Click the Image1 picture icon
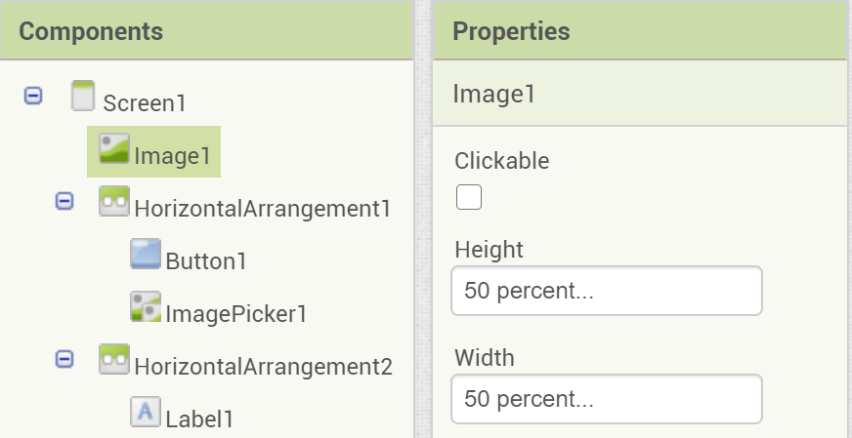 pos(115,150)
